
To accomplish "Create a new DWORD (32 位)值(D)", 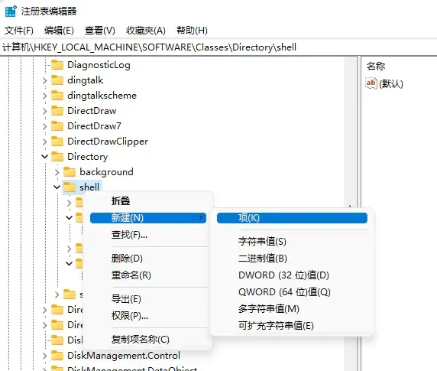I will (292, 275).
